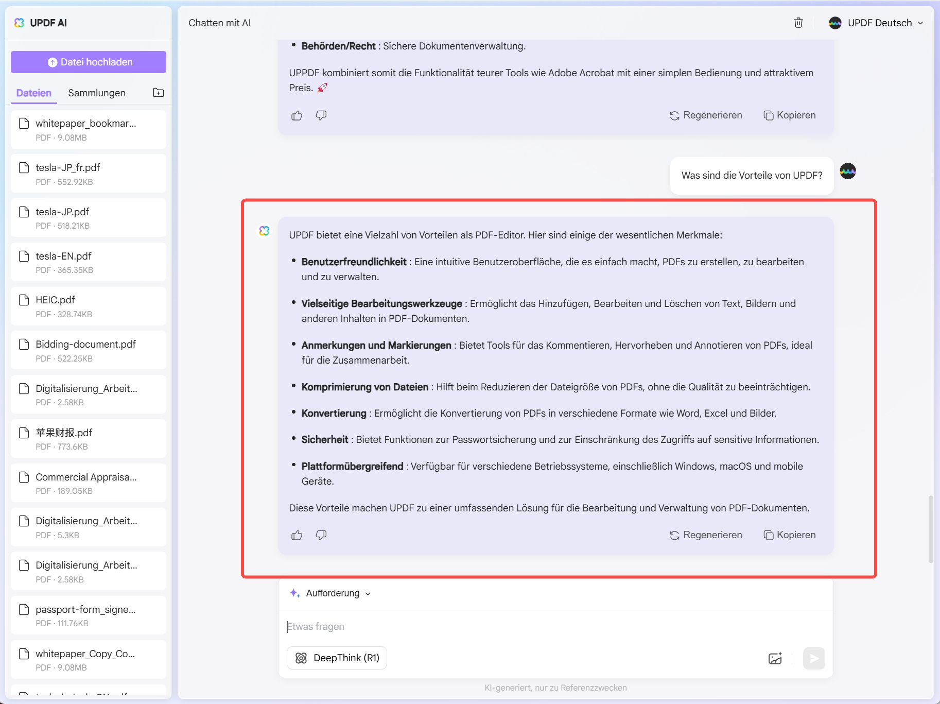Click document icon of 苹果财报.pdf
This screenshot has height=704, width=940.
(24, 433)
